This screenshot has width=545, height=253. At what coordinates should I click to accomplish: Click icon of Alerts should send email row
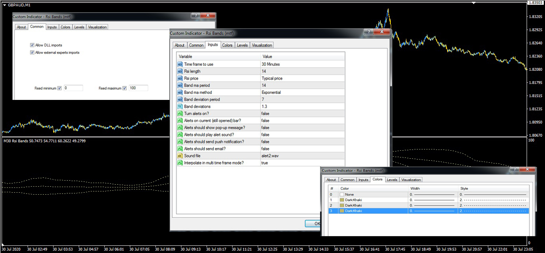pyautogui.click(x=180, y=149)
